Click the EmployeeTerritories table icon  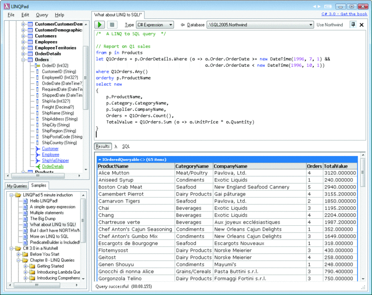30,48
